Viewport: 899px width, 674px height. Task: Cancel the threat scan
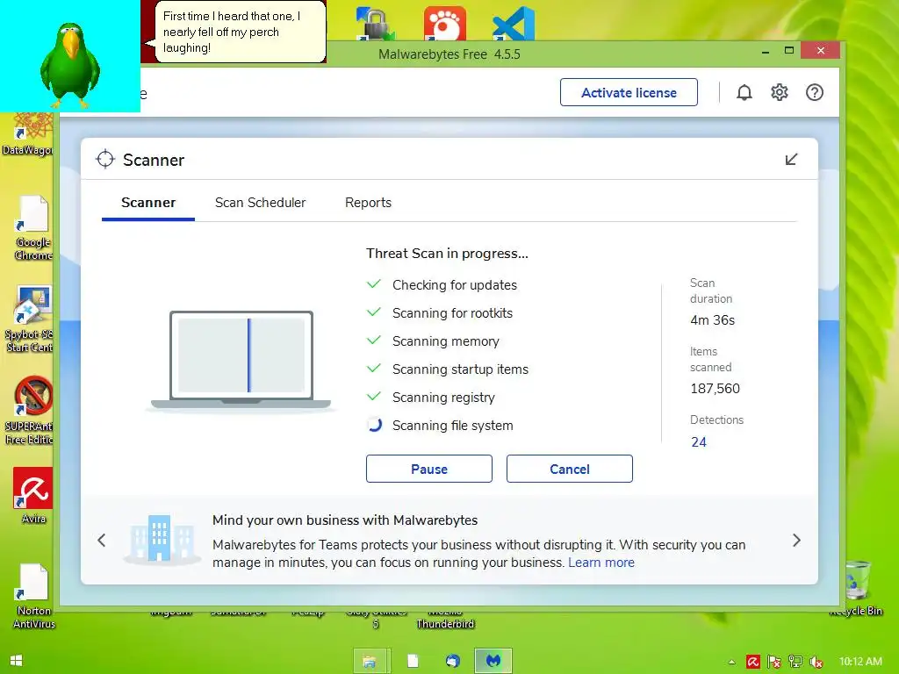pyautogui.click(x=569, y=469)
